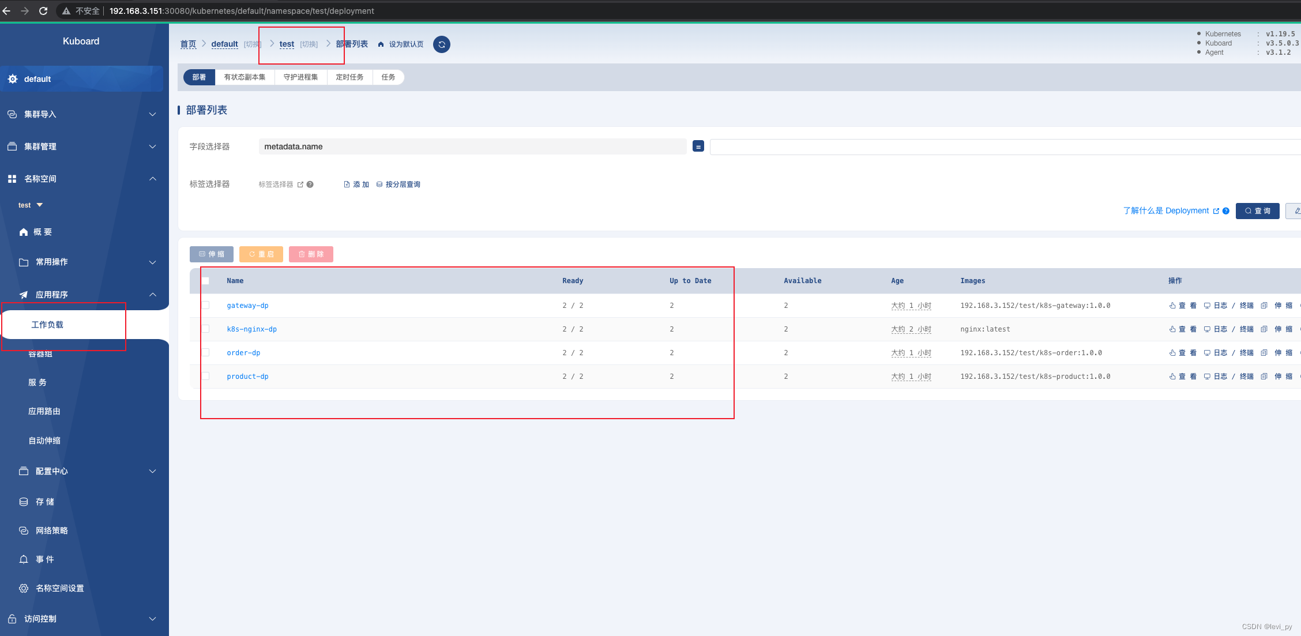Click the default breadcrumb link
Viewport: 1301px width, 636px height.
tap(224, 44)
